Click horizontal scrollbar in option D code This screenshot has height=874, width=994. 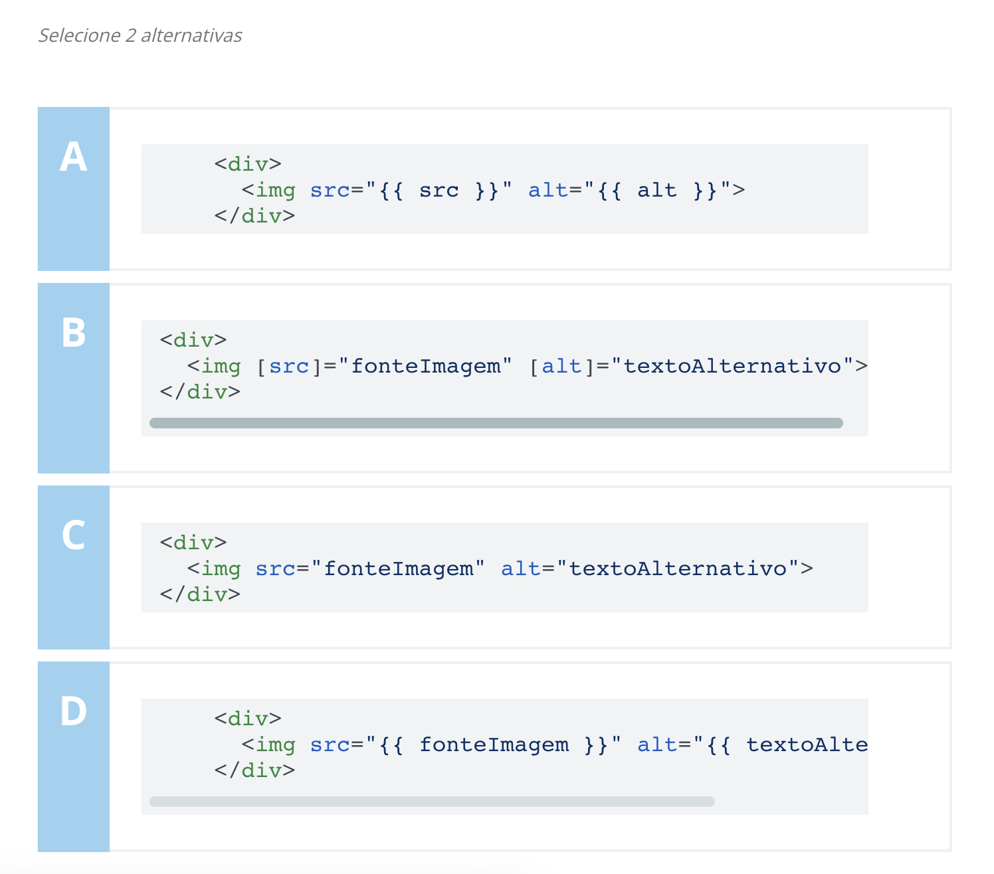click(432, 802)
